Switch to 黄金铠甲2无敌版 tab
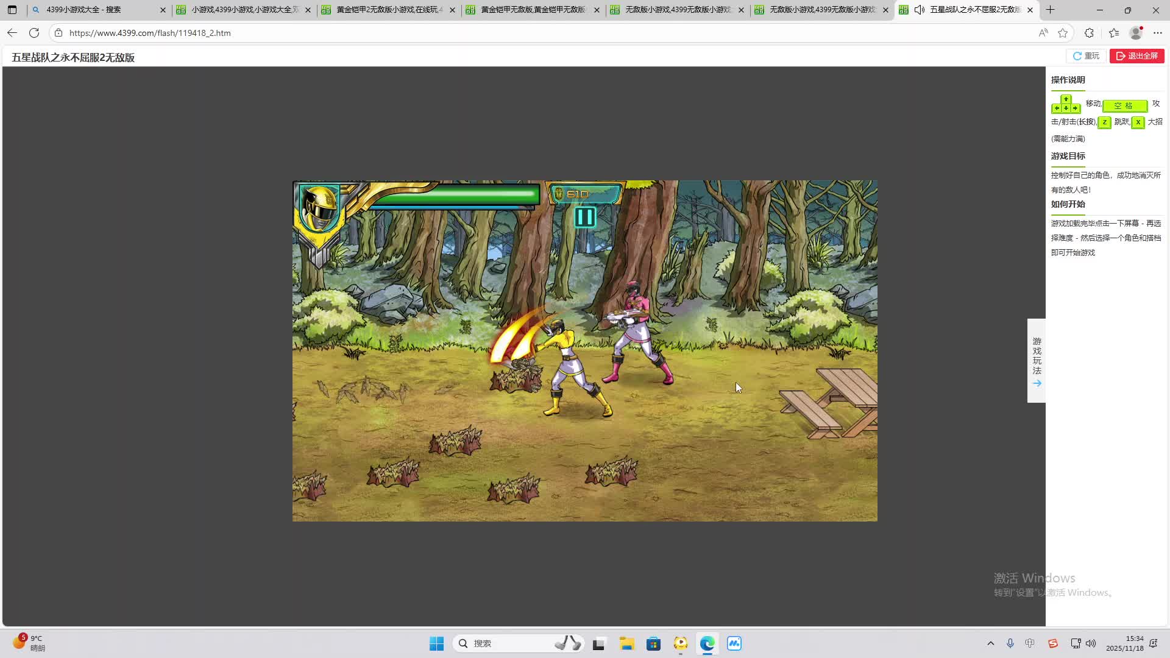 point(389,10)
